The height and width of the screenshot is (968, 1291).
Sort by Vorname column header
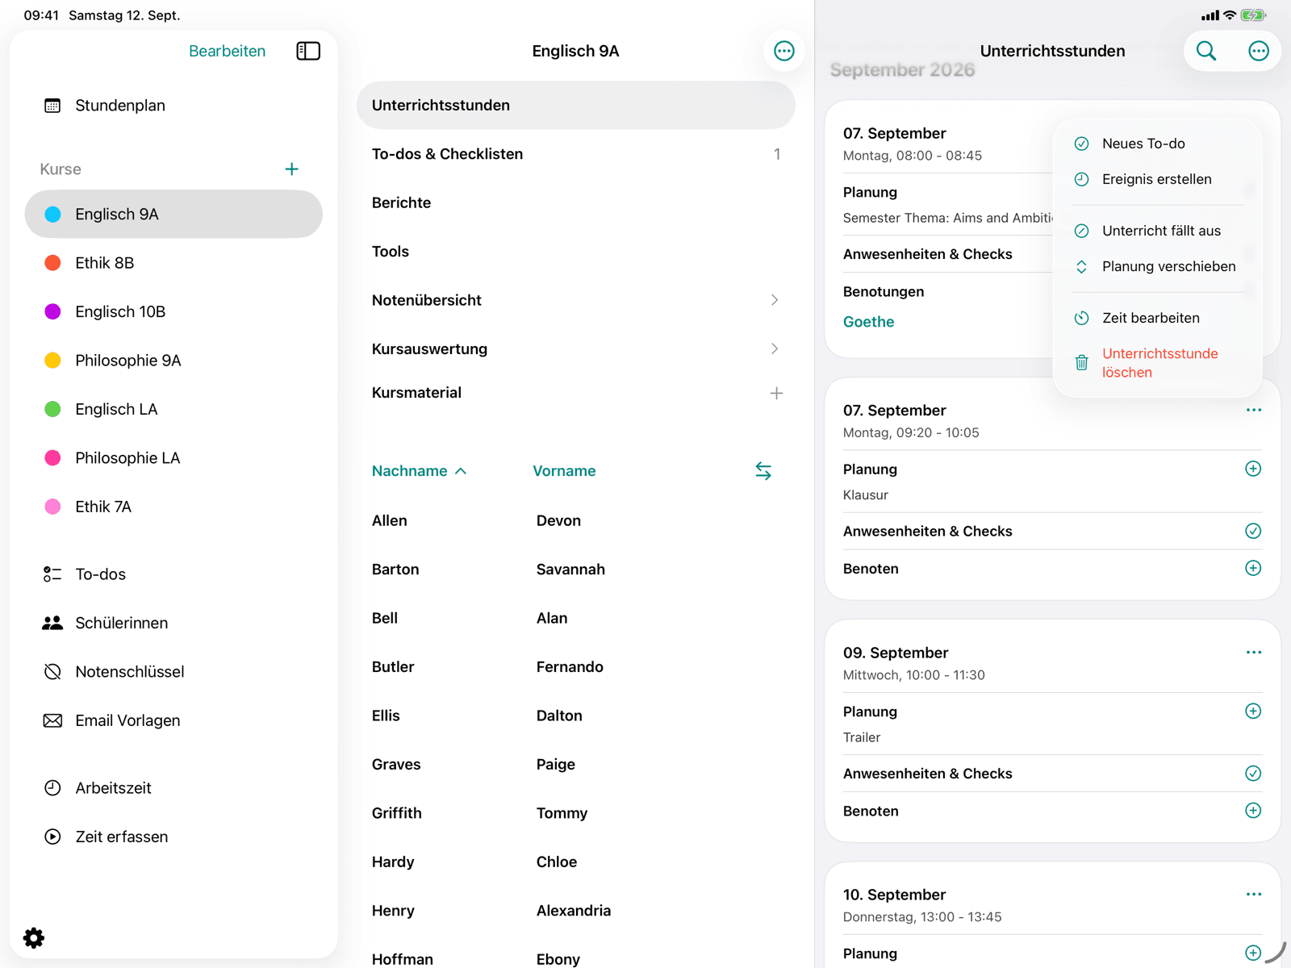pyautogui.click(x=564, y=471)
